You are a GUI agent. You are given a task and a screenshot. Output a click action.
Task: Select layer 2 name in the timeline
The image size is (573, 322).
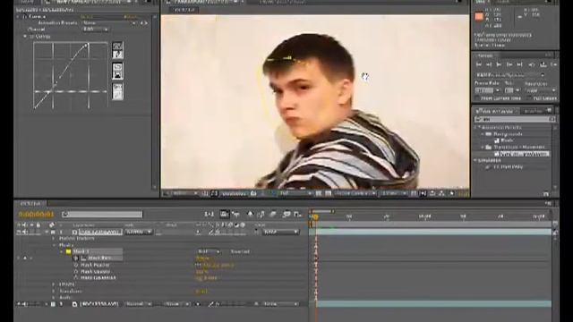coord(99,304)
